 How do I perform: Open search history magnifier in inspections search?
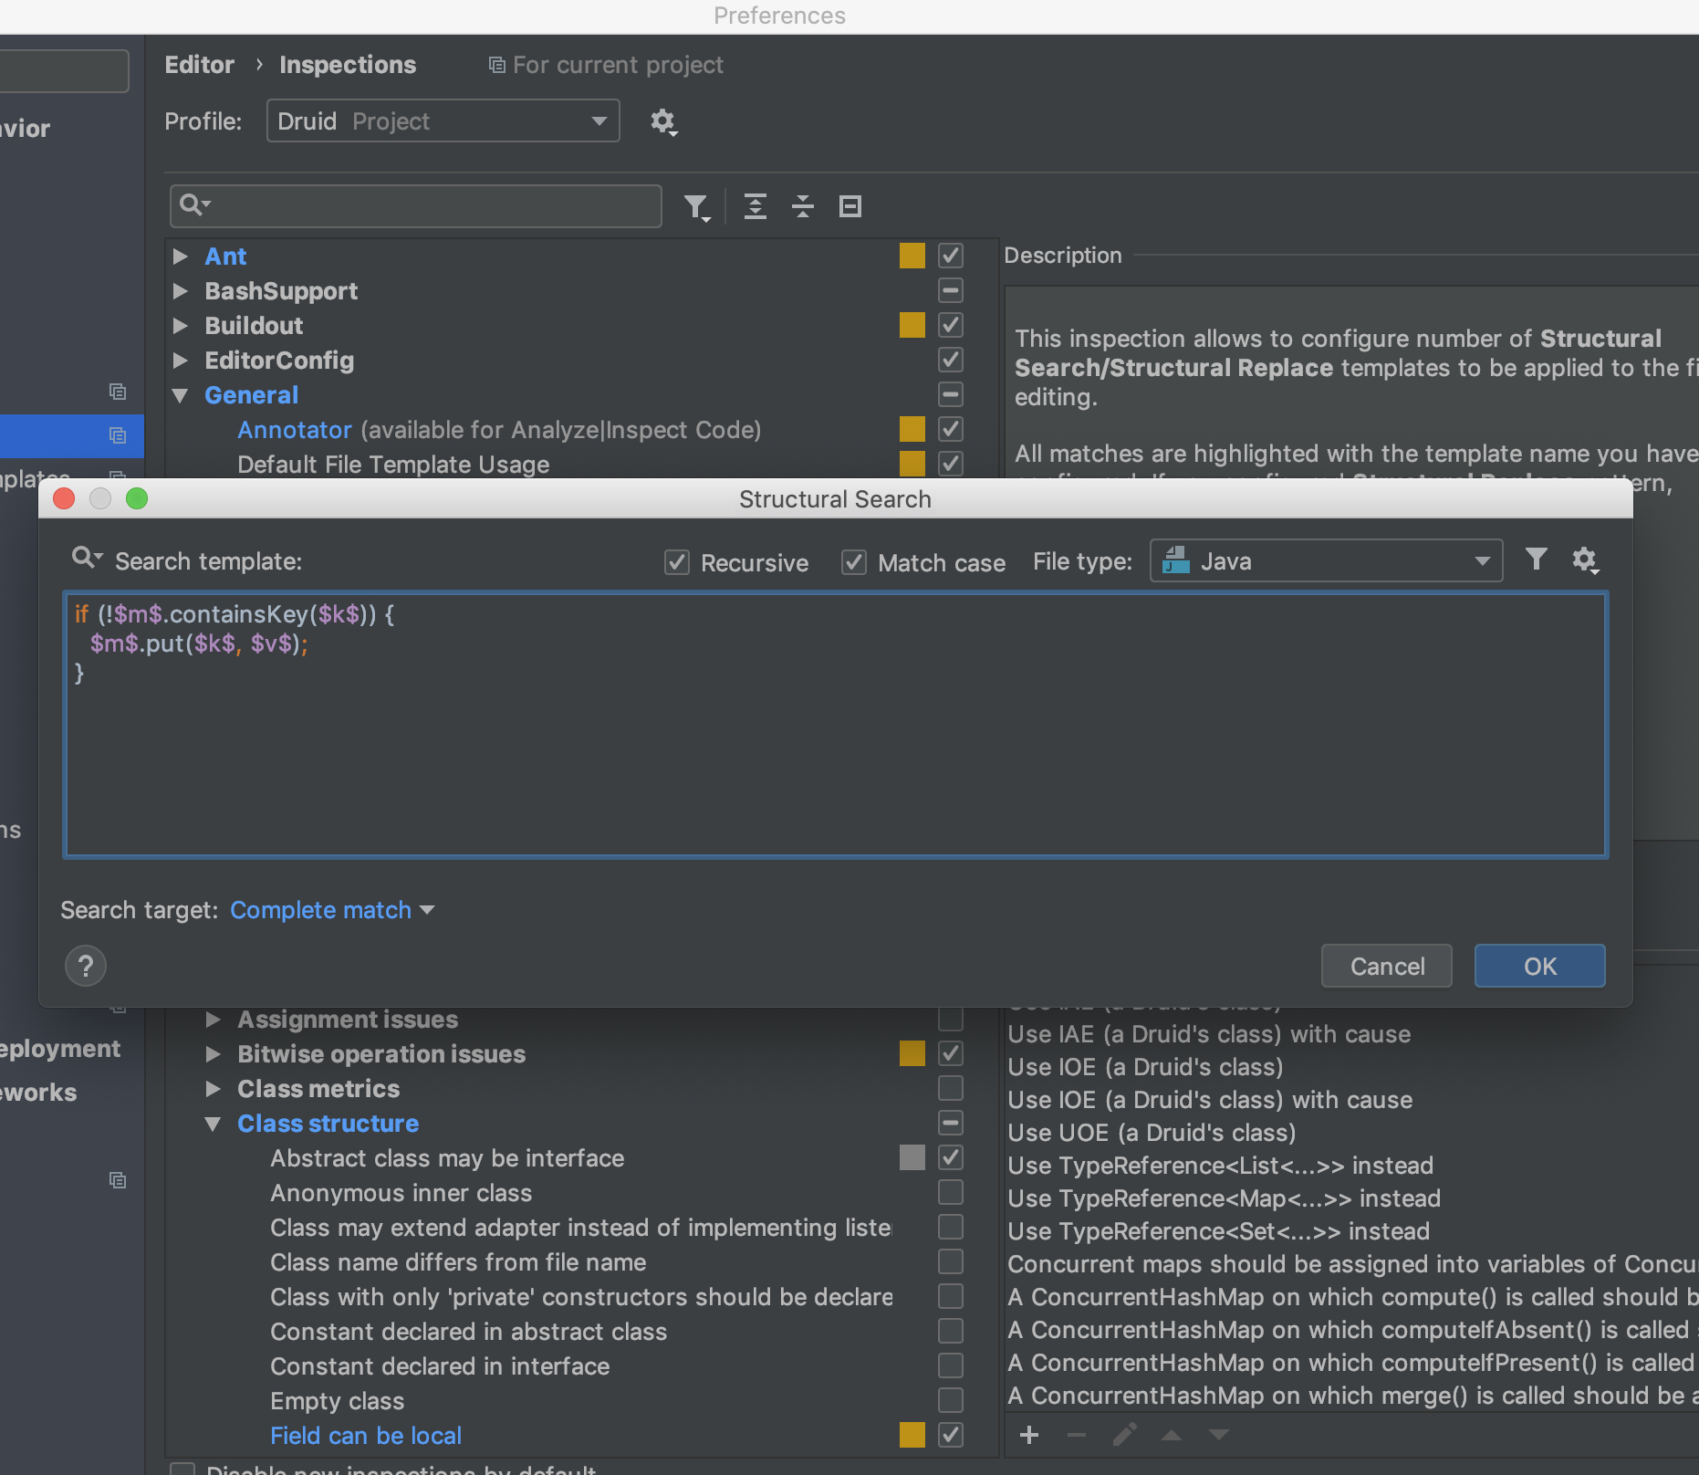(194, 204)
